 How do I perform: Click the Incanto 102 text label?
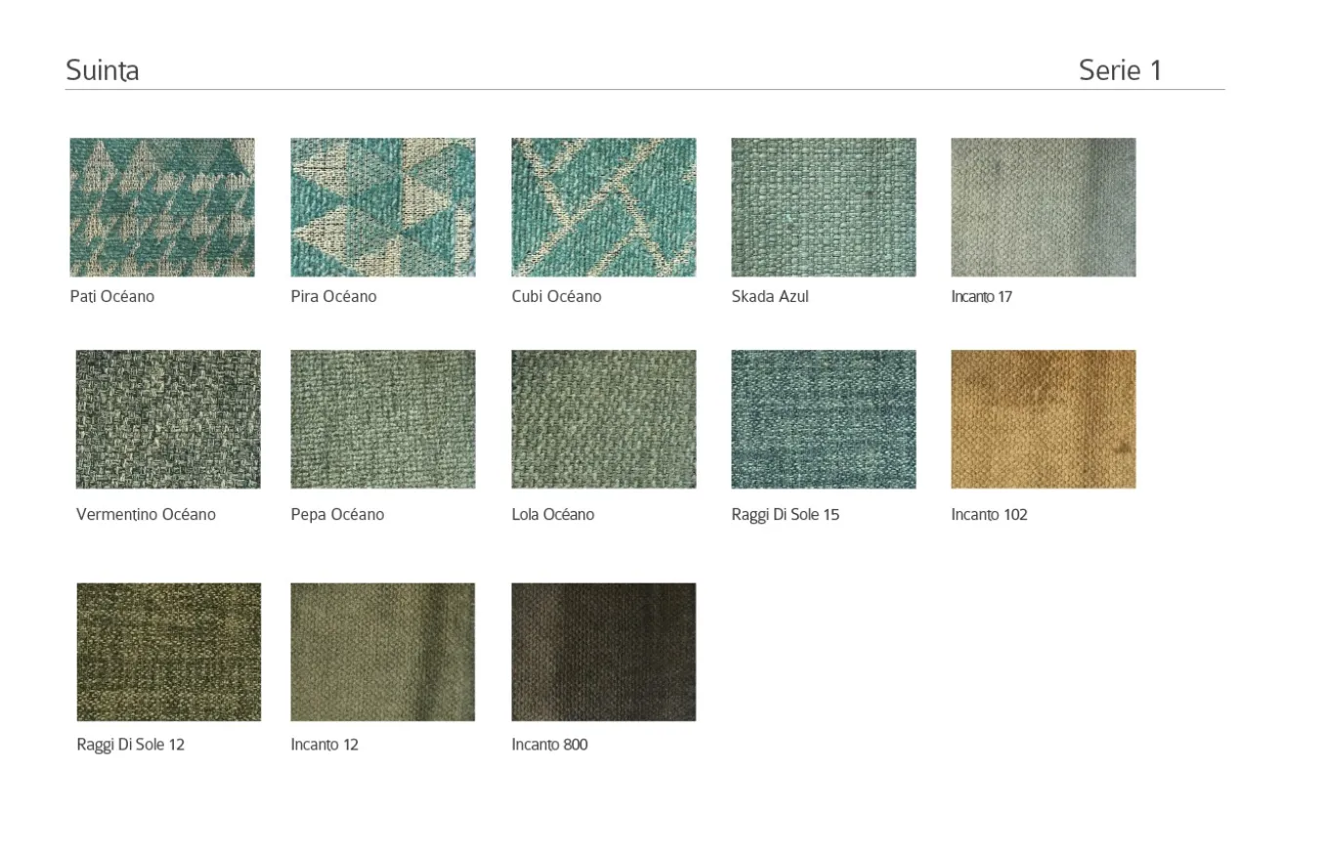tap(989, 514)
